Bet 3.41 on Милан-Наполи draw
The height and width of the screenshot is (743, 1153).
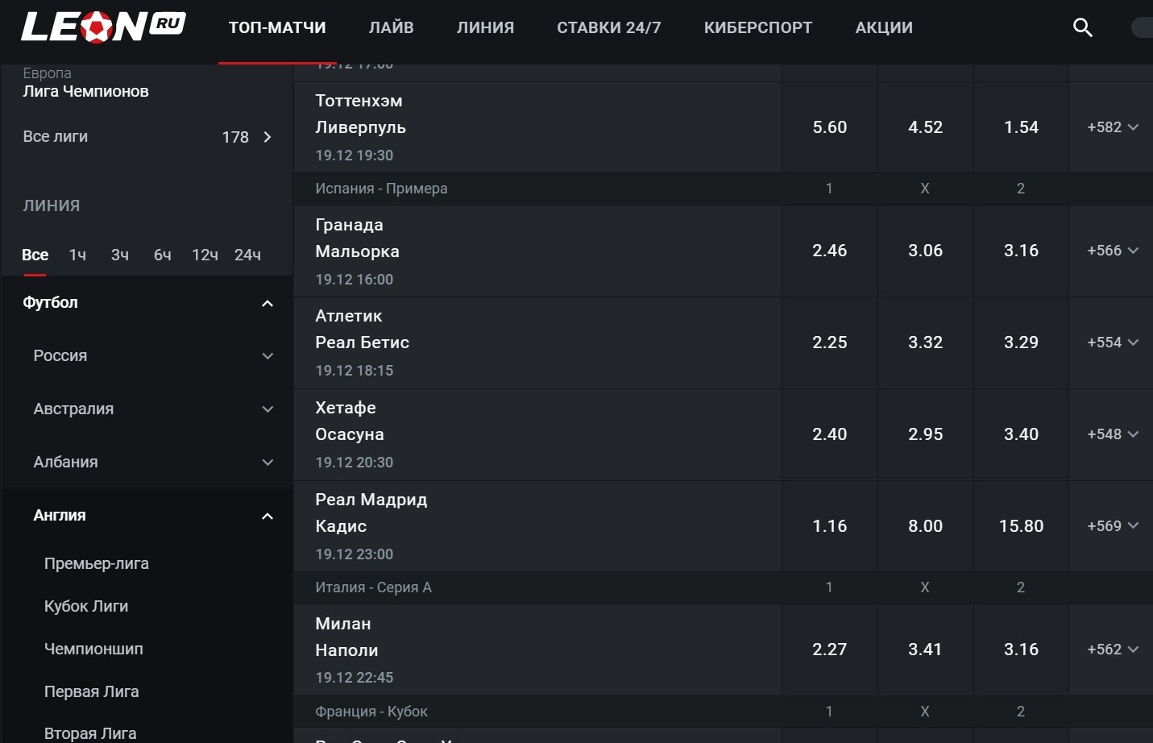(x=925, y=650)
